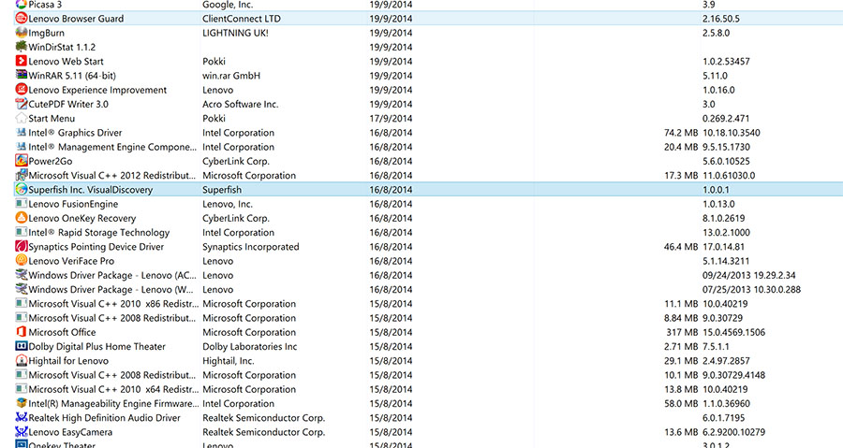This screenshot has height=448, width=843.
Task: Click the Microsoft Office icon
Action: click(x=21, y=332)
